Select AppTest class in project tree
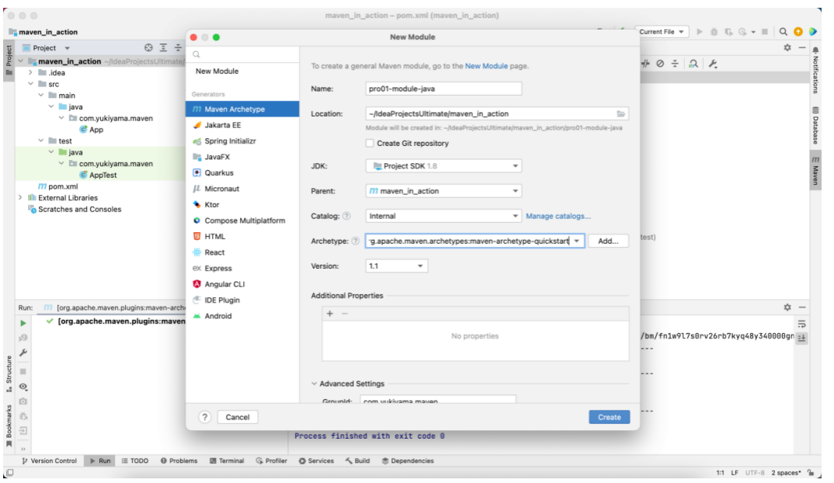 pyautogui.click(x=103, y=175)
